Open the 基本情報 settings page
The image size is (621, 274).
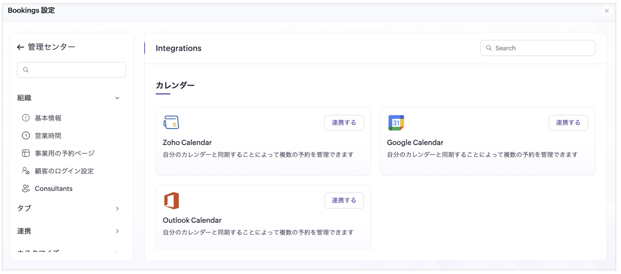48,118
